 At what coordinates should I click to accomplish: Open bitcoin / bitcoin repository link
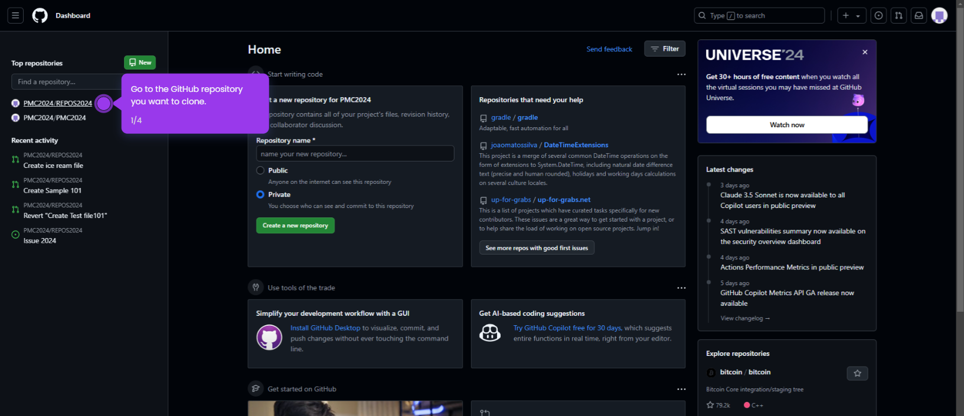(745, 372)
